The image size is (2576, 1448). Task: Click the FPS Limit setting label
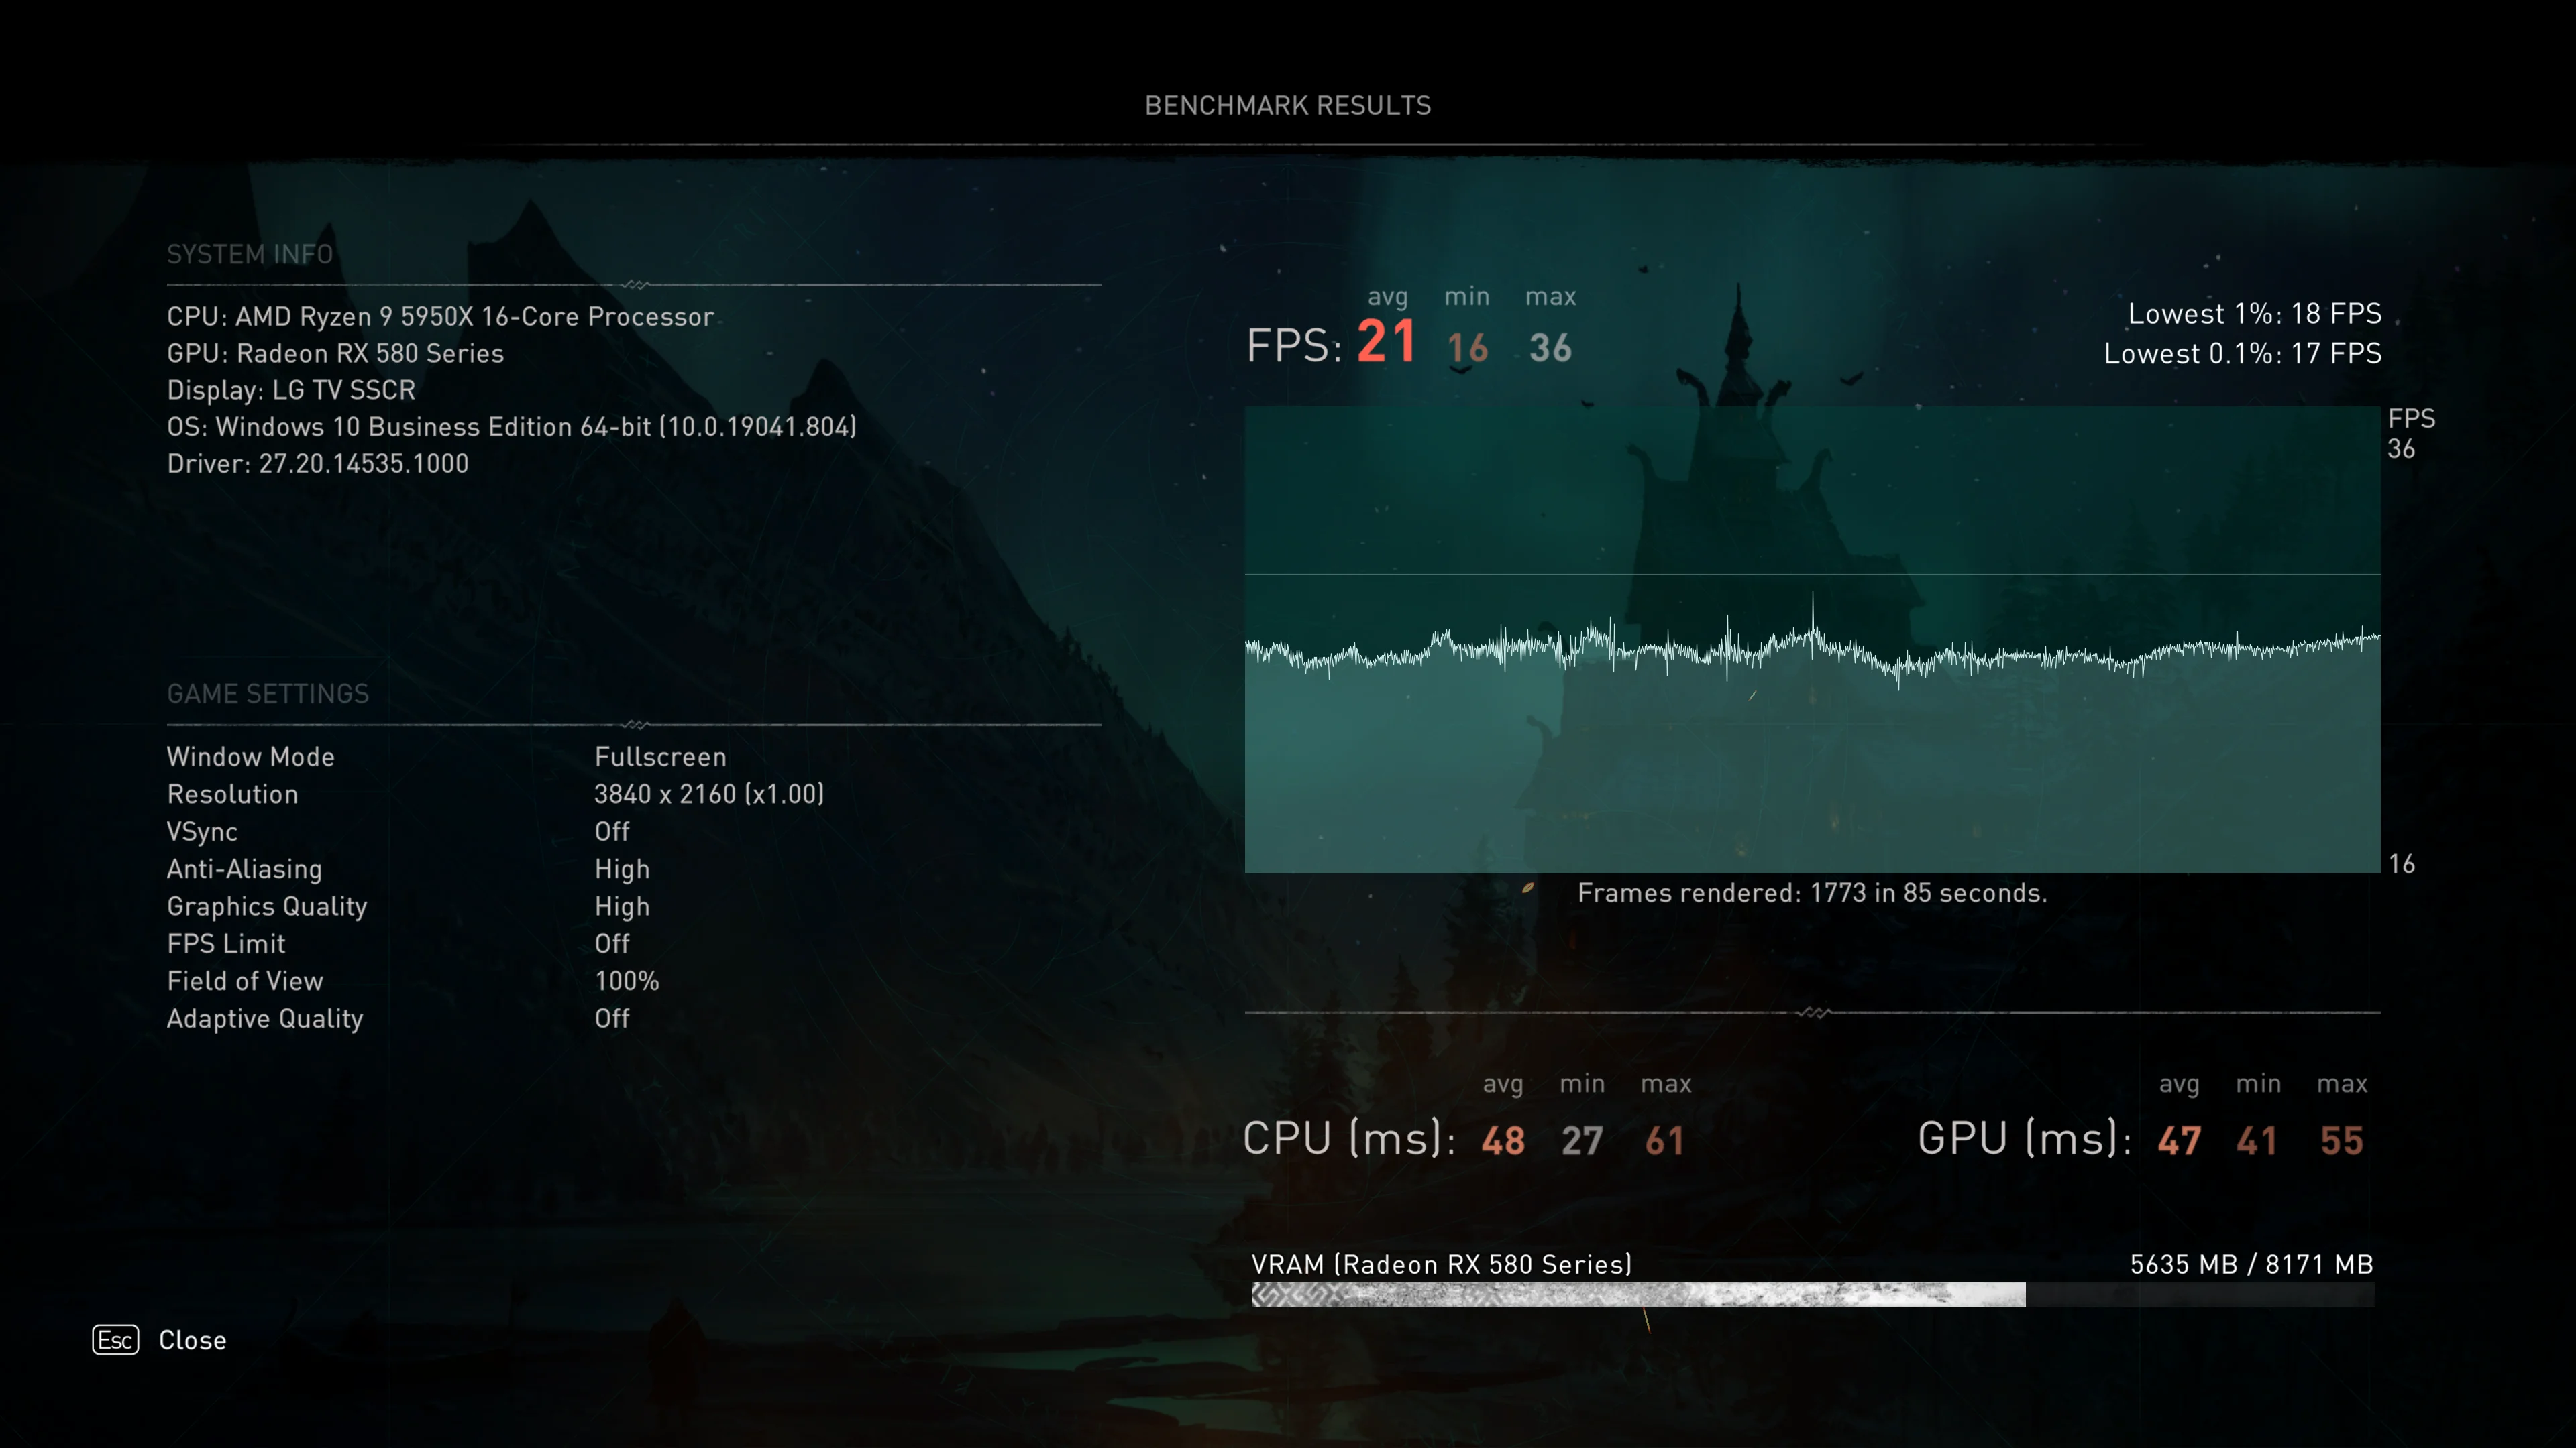click(x=226, y=945)
